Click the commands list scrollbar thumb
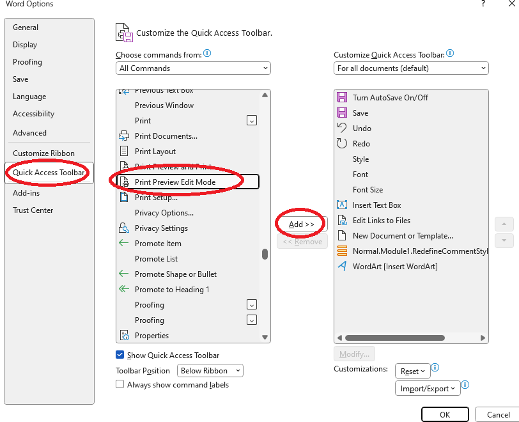This screenshot has height=422, width=519. (265, 254)
